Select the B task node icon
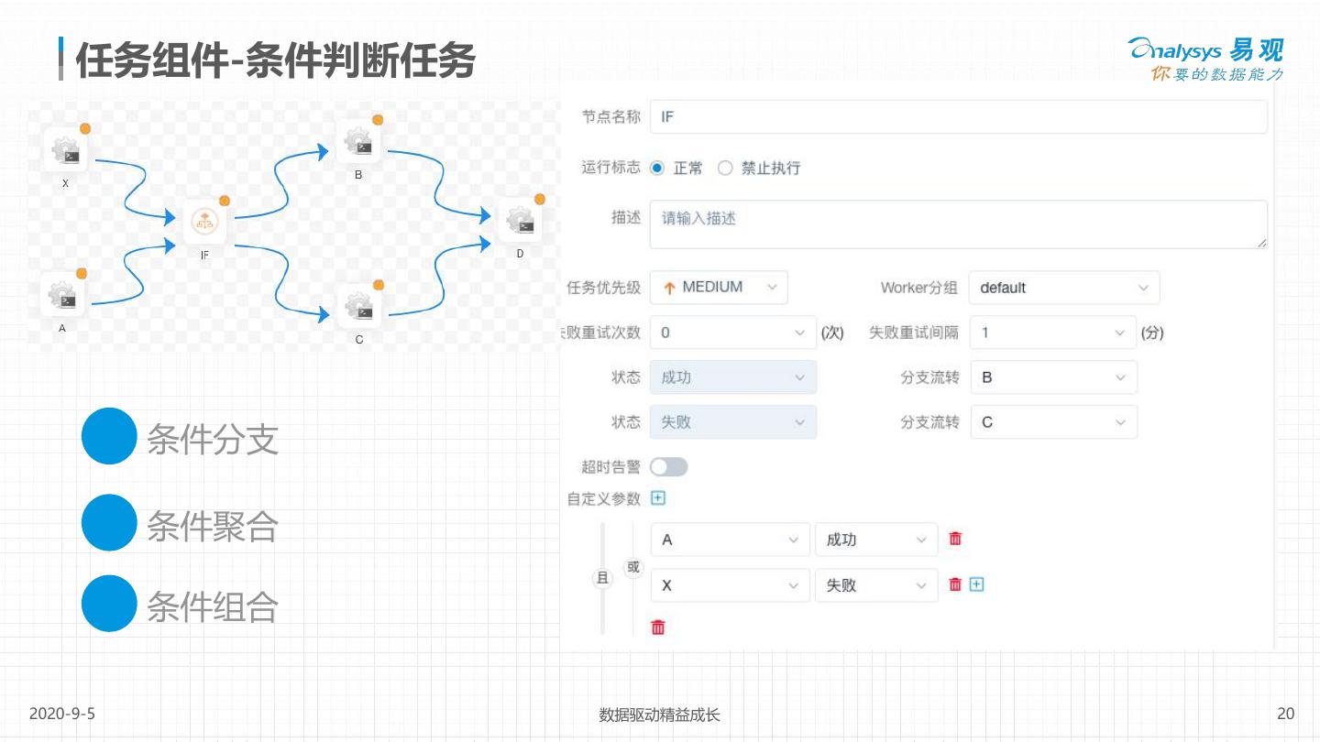The width and height of the screenshot is (1320, 742). click(x=359, y=141)
